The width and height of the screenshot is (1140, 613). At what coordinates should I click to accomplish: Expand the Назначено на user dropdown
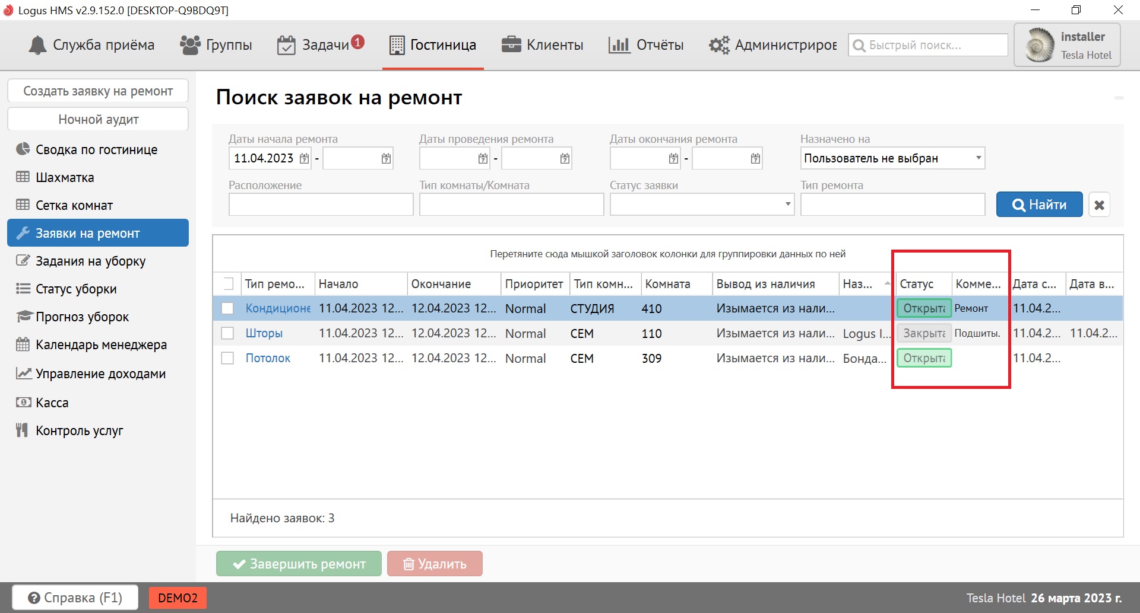[x=978, y=158]
